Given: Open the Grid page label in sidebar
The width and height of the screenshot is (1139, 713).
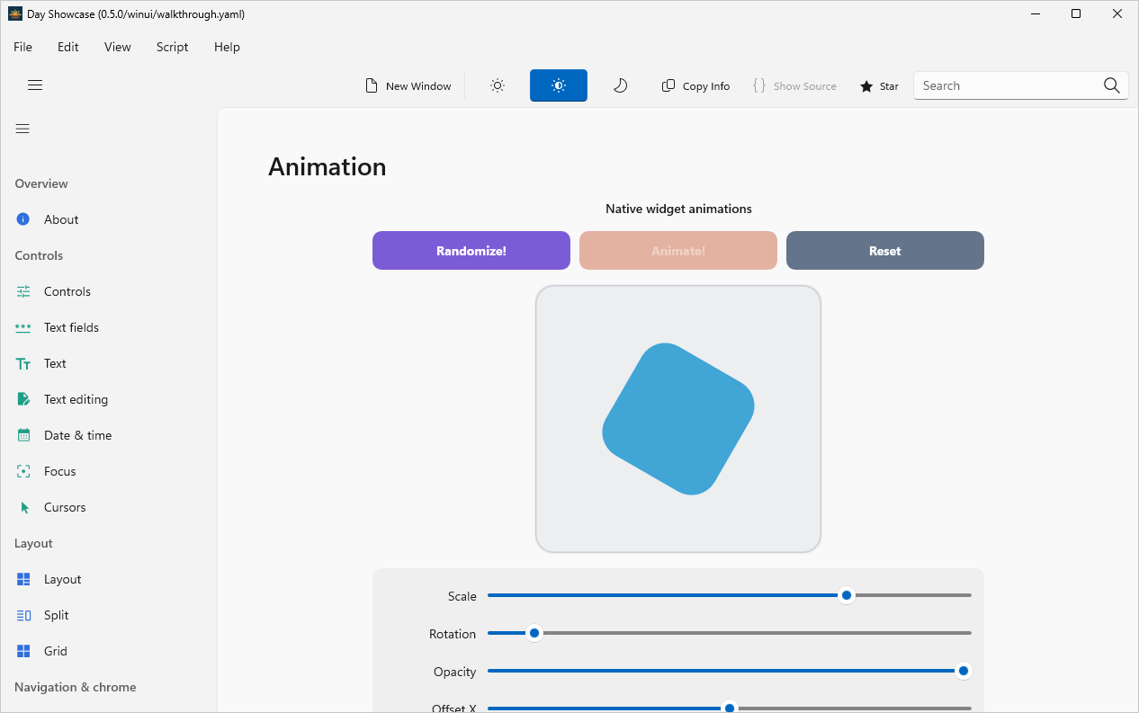Looking at the screenshot, I should tap(56, 651).
